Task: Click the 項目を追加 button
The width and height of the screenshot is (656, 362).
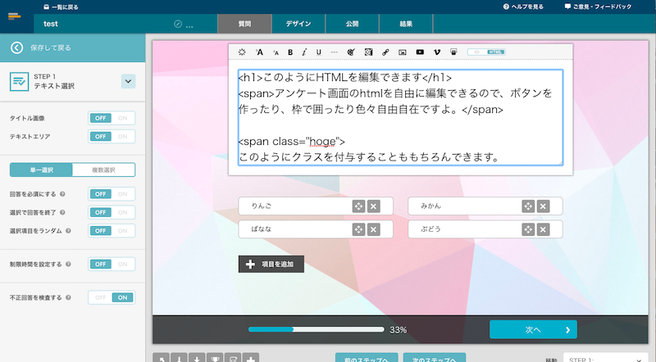Action: [271, 264]
